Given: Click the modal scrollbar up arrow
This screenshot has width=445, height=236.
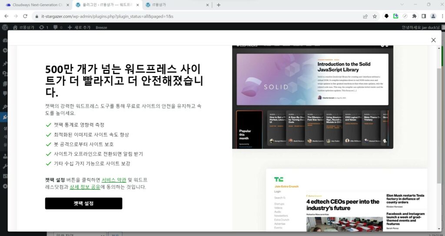Looking at the screenshot, I should (439, 48).
